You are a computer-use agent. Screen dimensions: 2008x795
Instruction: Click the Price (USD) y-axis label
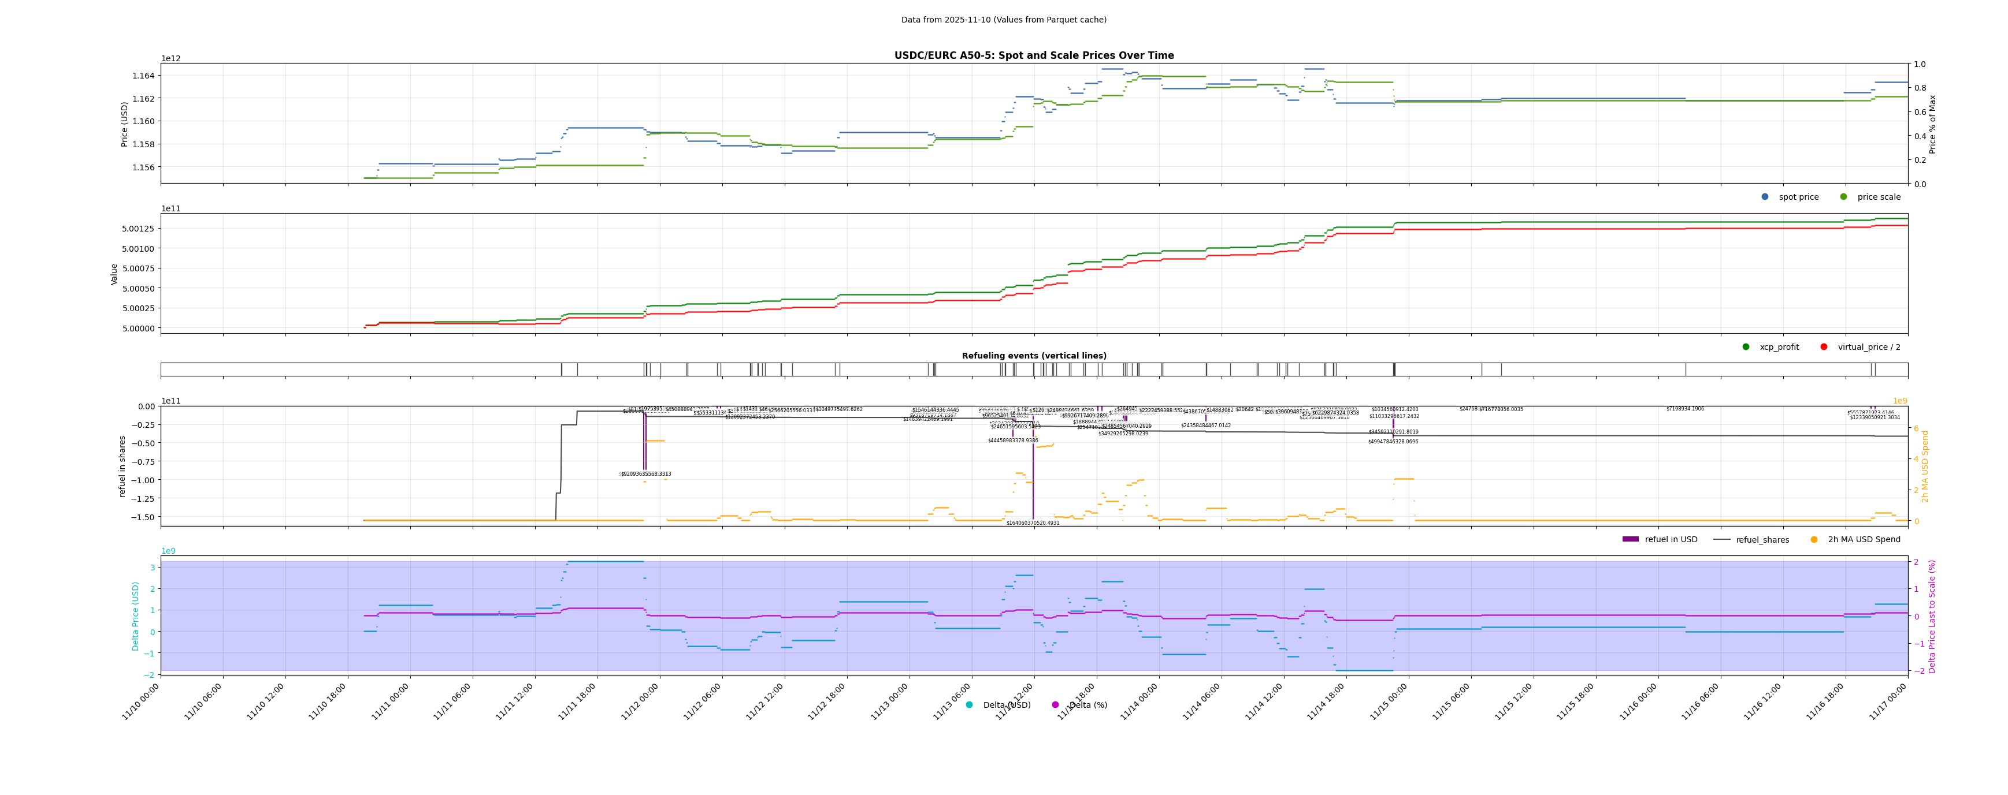point(125,124)
